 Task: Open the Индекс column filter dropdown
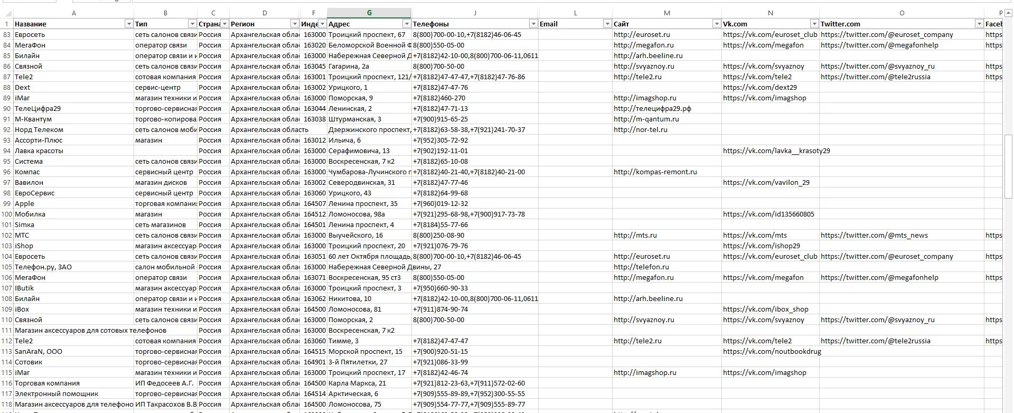(x=322, y=24)
